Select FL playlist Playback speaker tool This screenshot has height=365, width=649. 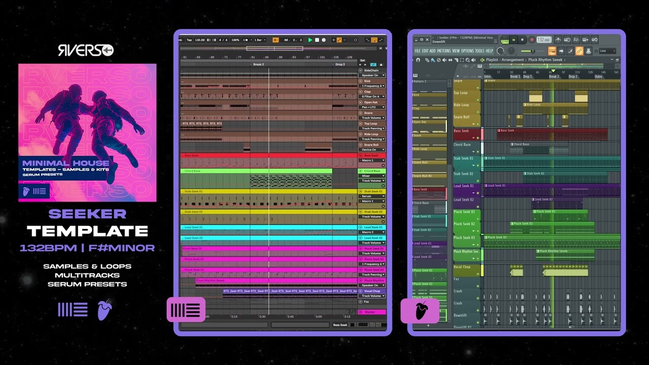(x=474, y=60)
